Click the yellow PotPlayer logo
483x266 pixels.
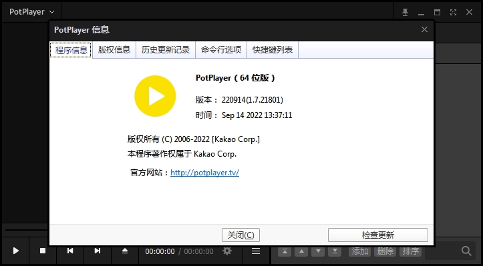pos(155,96)
